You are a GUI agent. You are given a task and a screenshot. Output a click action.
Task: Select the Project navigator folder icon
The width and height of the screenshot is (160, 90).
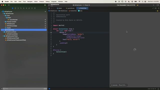(x=13, y=8)
